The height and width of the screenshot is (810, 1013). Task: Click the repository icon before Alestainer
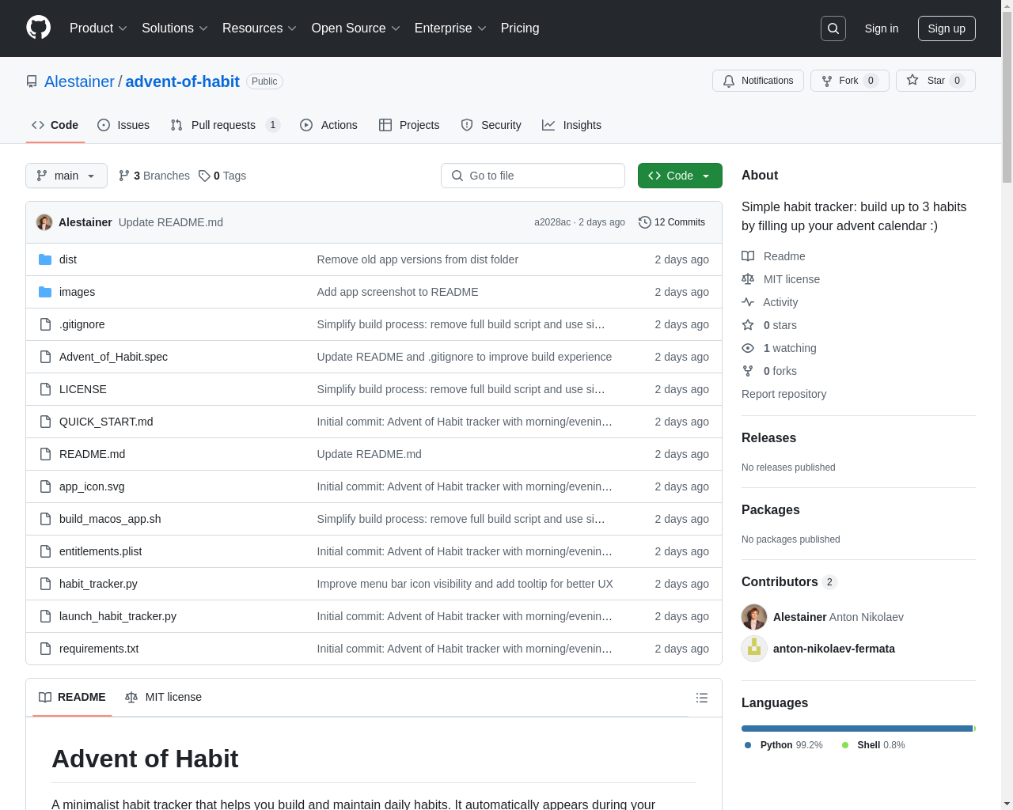point(32,81)
